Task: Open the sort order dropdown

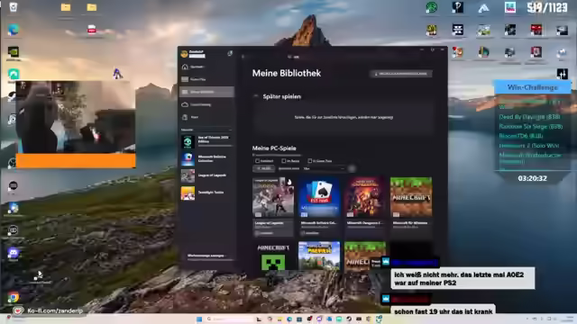Action: point(325,168)
